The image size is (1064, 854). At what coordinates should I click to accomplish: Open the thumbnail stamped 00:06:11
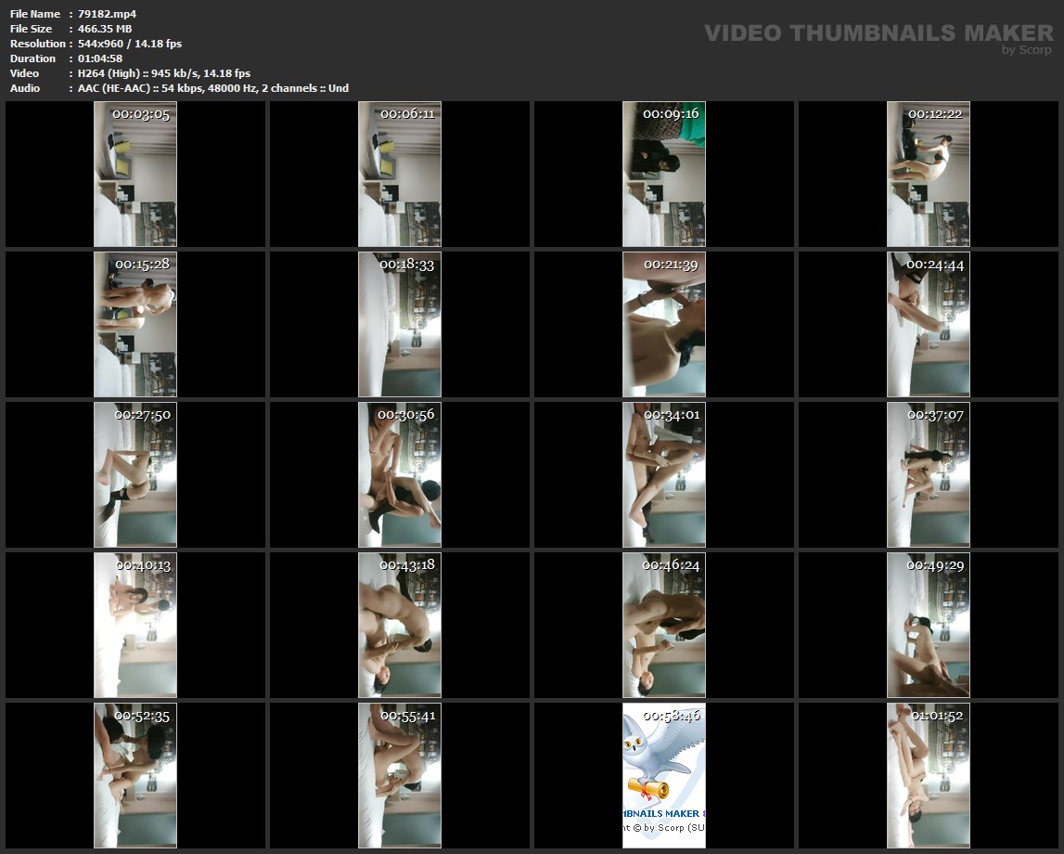(400, 175)
